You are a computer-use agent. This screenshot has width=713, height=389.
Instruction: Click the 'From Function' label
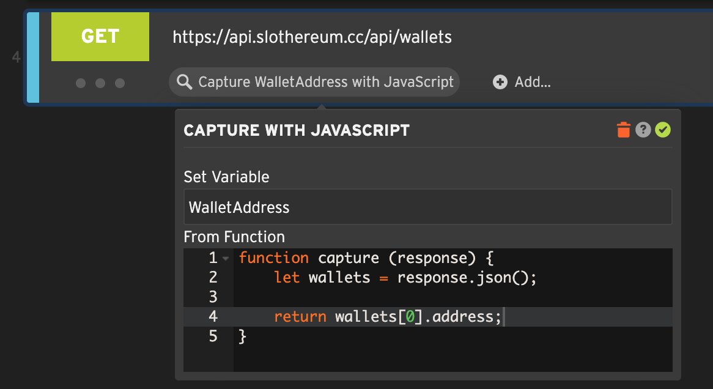234,237
